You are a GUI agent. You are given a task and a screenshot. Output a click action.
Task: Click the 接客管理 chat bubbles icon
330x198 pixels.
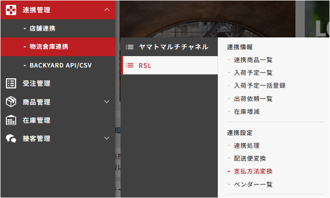pos(11,138)
